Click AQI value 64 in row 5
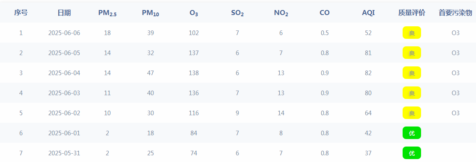This screenshot has width=476, height=162. [x=368, y=113]
